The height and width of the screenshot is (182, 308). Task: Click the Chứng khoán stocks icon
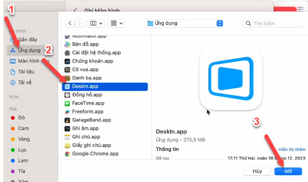[x=67, y=61]
